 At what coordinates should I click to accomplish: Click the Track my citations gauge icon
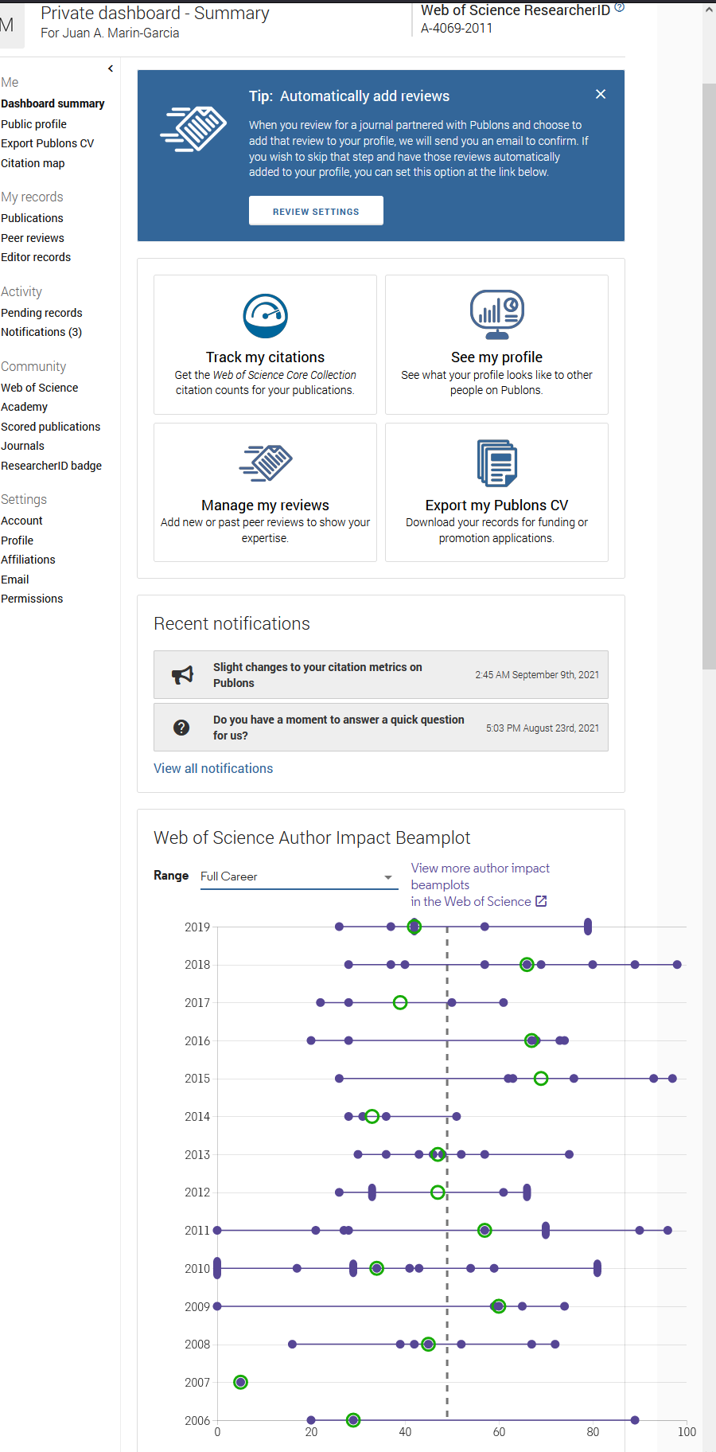(x=265, y=316)
